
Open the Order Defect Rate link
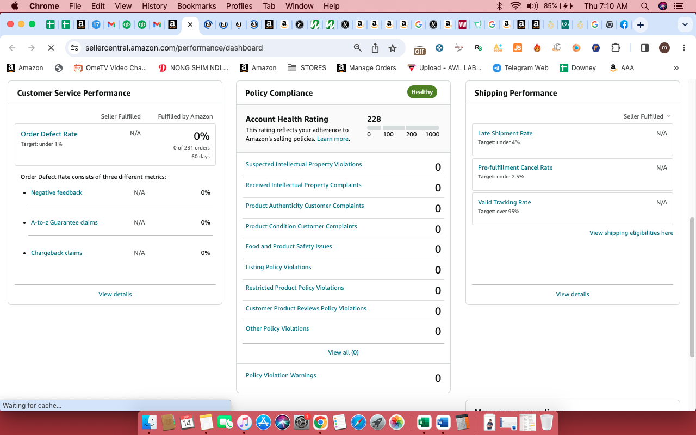(x=49, y=134)
